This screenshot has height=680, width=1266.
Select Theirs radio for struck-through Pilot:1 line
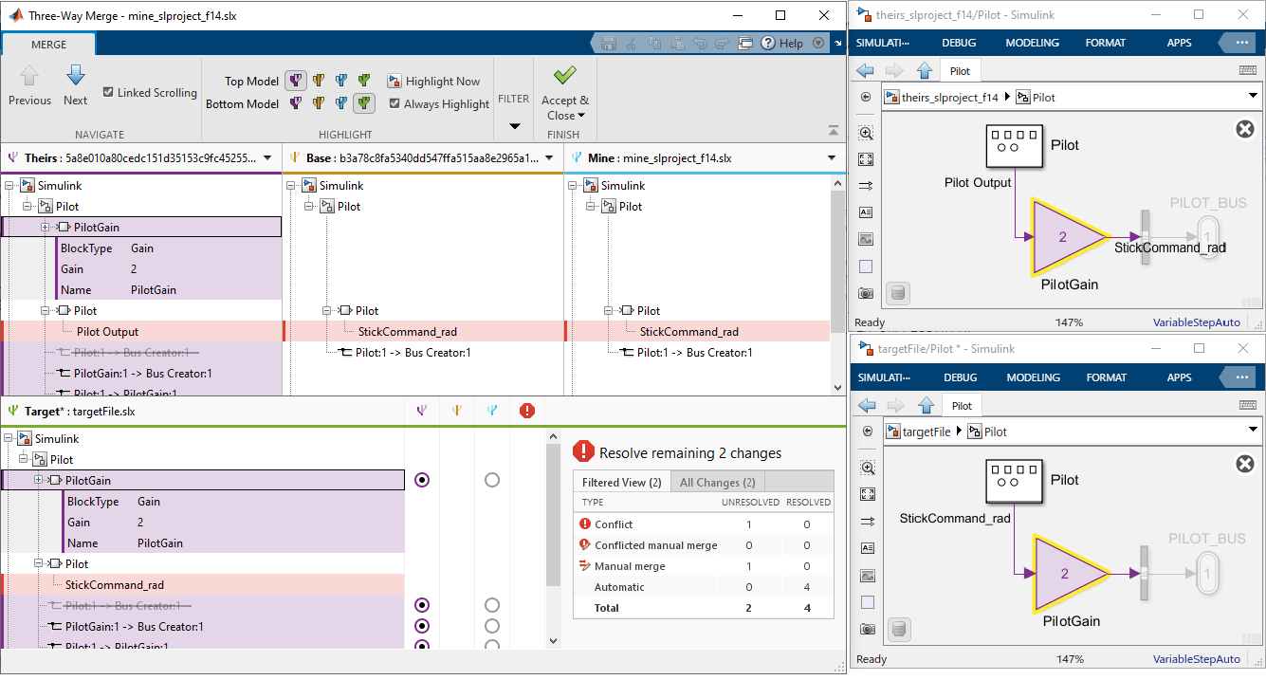point(423,605)
